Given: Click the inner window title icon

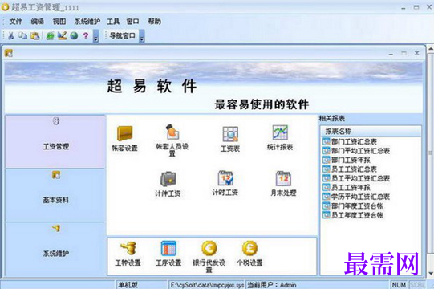Looking at the screenshot, I should (9, 53).
